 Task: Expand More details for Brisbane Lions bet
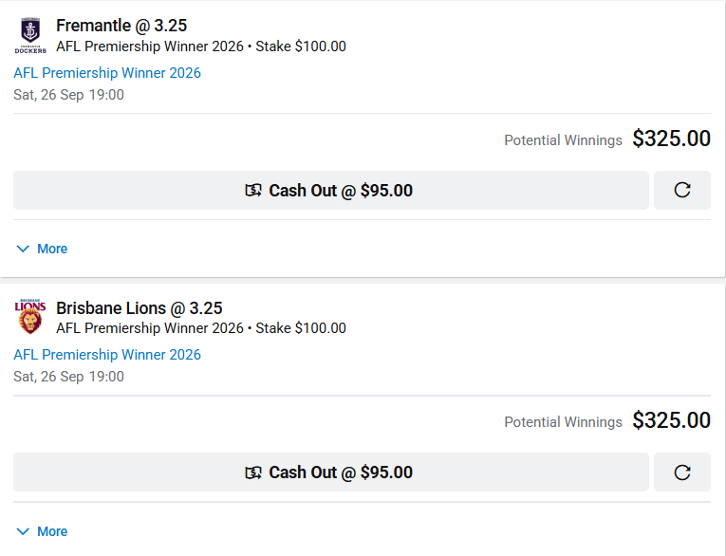point(42,531)
